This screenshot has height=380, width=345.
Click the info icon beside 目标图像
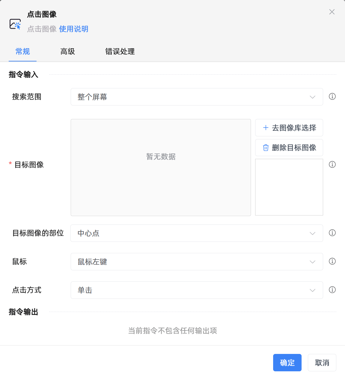332,165
